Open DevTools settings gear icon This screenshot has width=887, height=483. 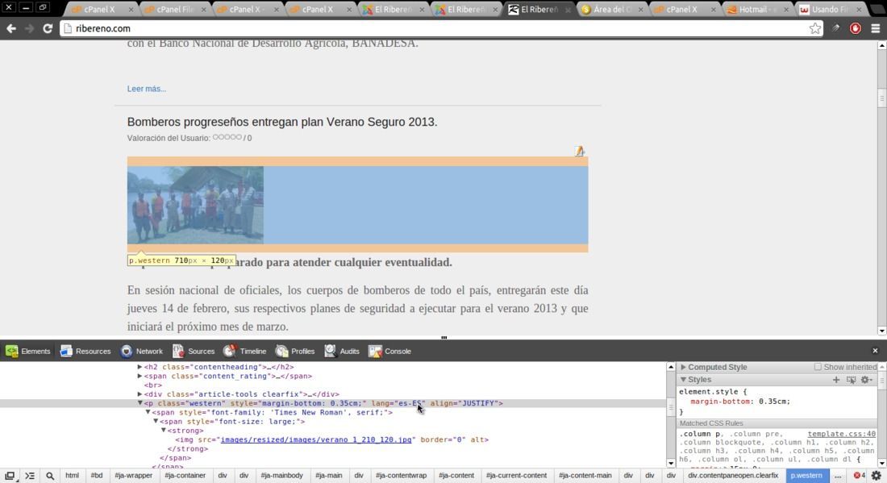click(877, 476)
